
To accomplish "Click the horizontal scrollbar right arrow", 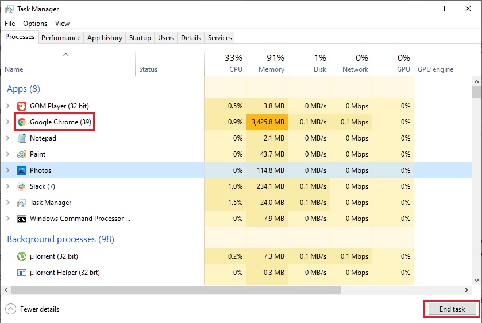I will pos(467,290).
